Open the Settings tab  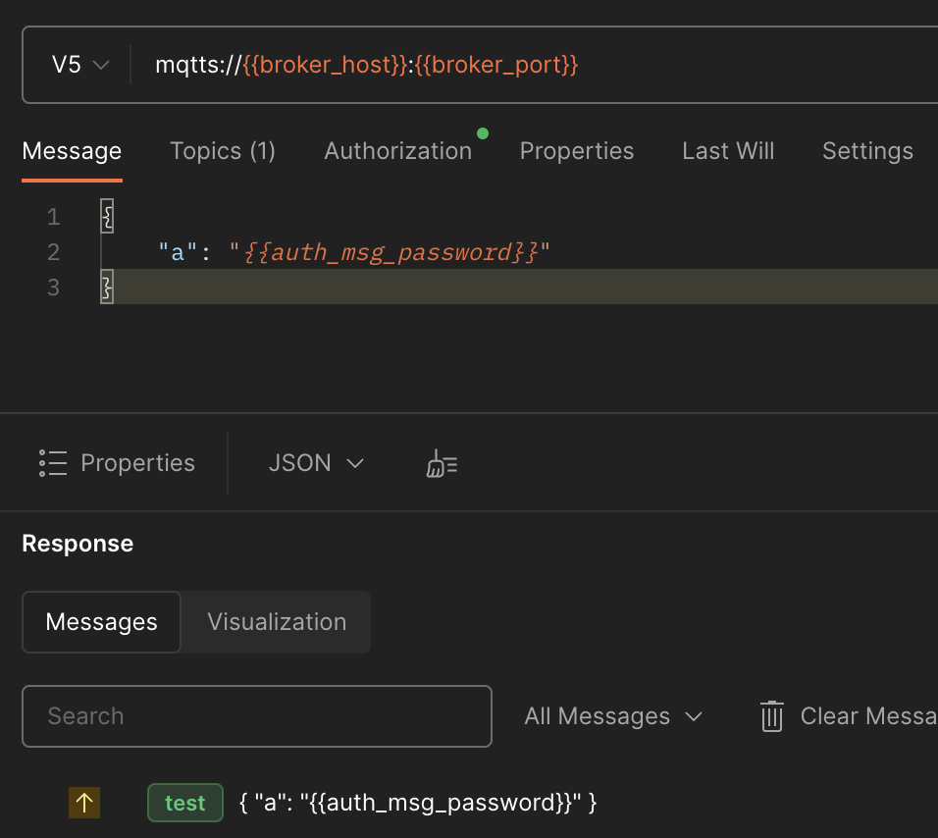866,150
